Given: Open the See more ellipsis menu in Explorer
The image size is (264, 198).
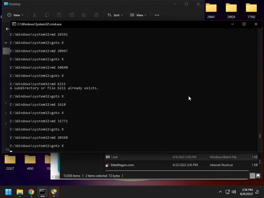Looking at the screenshot, I should [157, 15].
